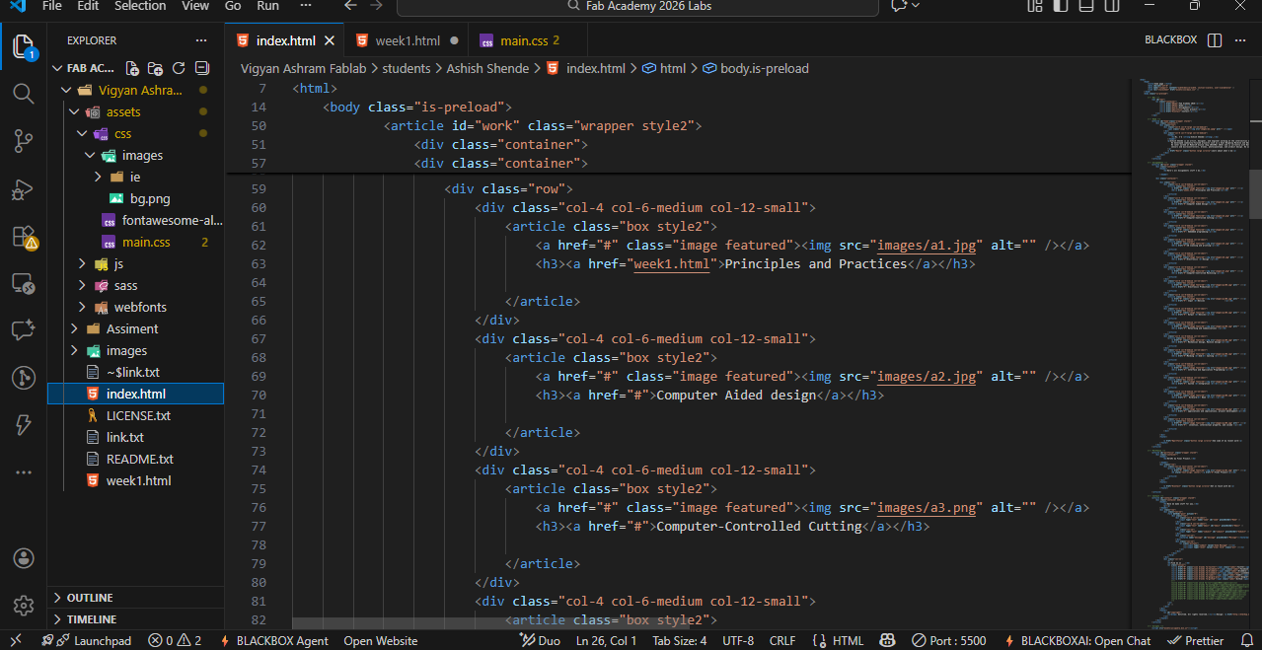
Task: Open the Run and Debug view
Action: point(24,189)
